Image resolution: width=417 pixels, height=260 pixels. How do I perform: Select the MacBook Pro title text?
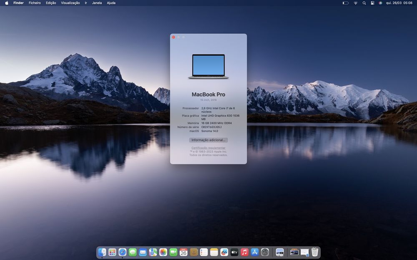[x=208, y=94]
